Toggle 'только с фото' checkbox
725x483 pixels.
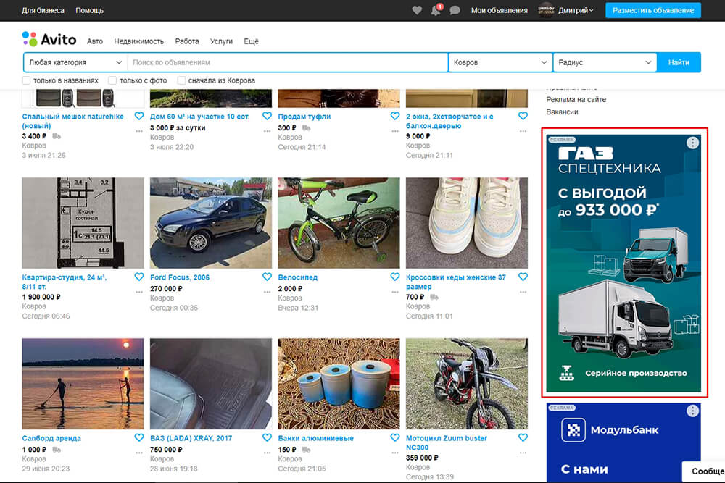(x=112, y=80)
